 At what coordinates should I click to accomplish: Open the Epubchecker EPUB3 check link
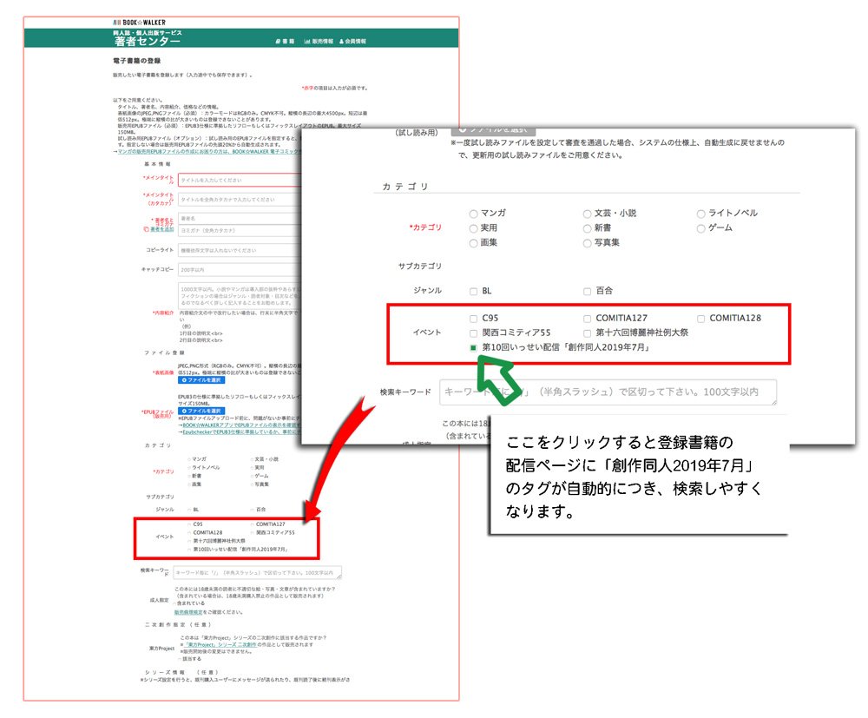241,431
